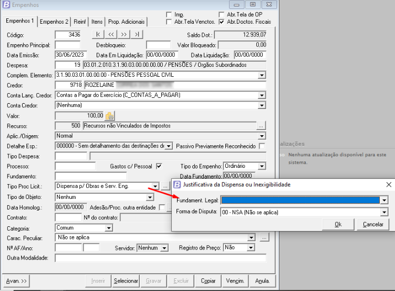
Task: Expand Conta Credor dropdown list
Action: (262, 105)
